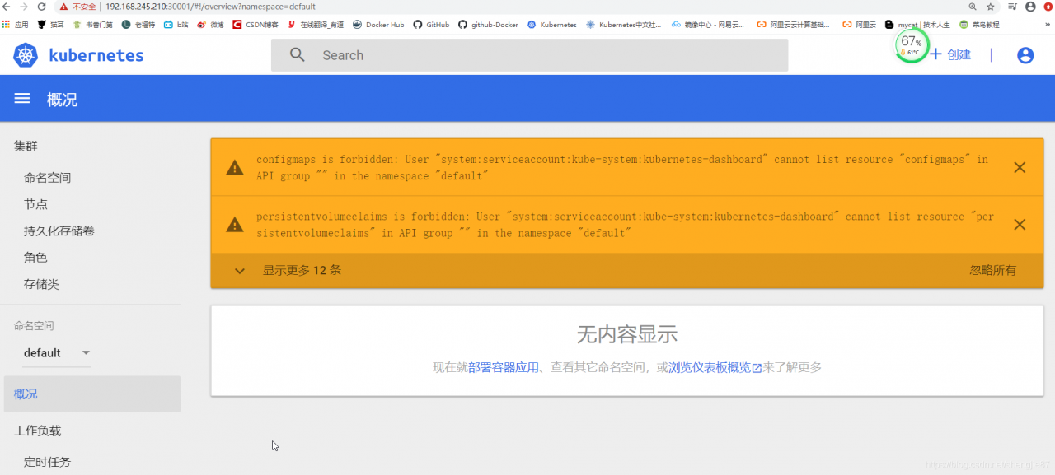Viewport: 1055px width, 475px height.
Task: Click the 部署容器应用 link
Action: point(504,366)
